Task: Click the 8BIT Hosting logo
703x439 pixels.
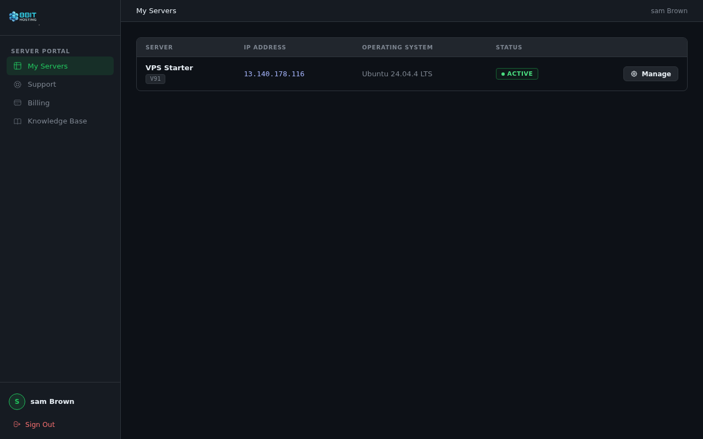Action: tap(23, 16)
